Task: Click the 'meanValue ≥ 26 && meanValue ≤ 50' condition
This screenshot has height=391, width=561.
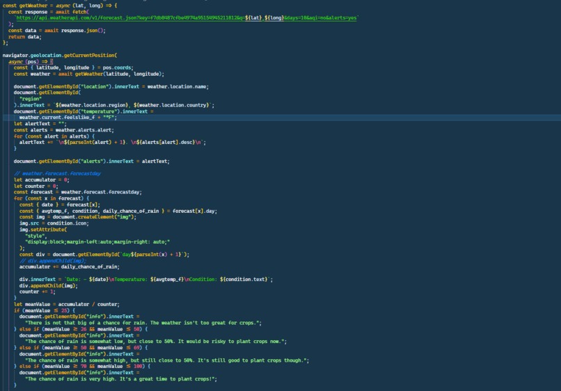Action: pos(92,329)
